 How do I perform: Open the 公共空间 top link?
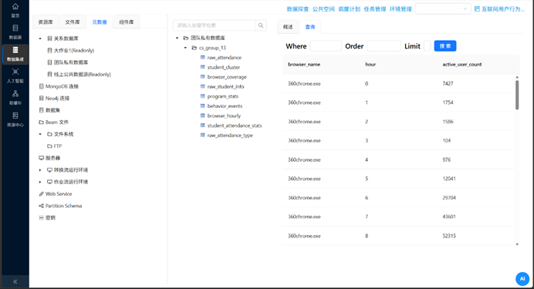click(323, 8)
